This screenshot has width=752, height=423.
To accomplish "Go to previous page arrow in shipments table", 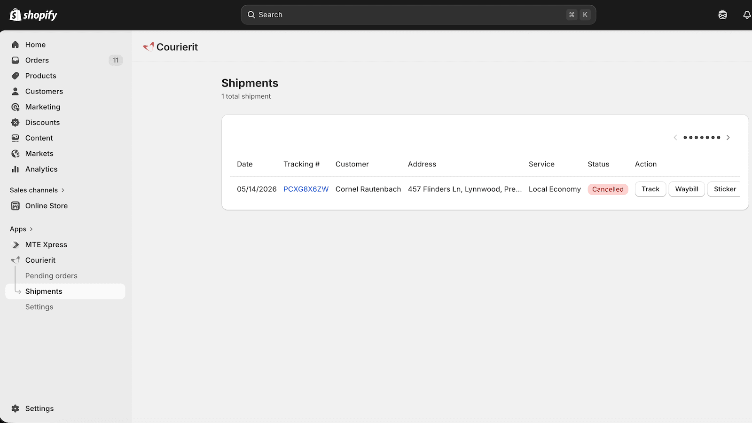I will pos(675,138).
